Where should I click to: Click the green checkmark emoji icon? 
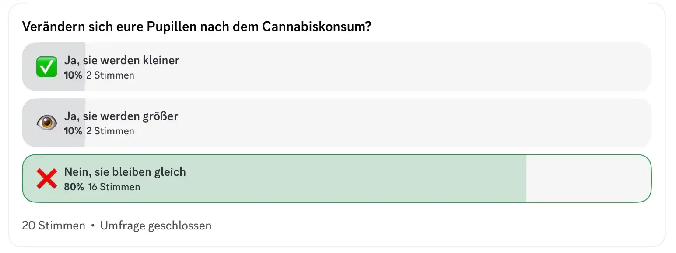pos(46,67)
